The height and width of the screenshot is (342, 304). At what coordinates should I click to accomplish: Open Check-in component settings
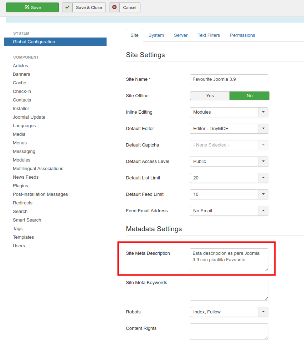(x=22, y=91)
